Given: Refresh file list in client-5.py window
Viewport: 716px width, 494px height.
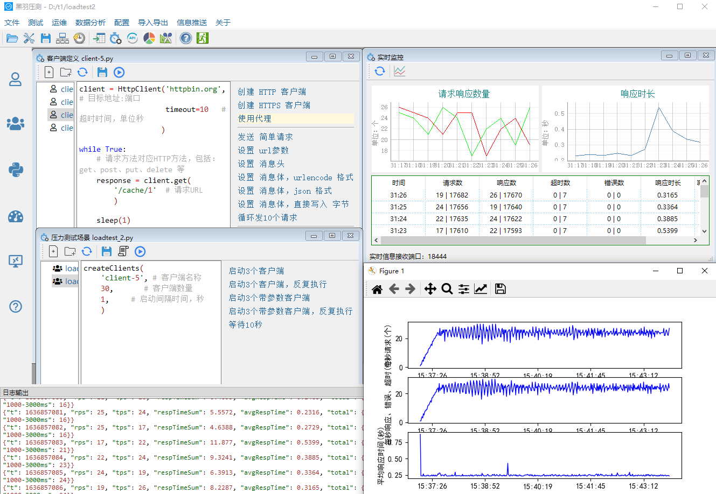Looking at the screenshot, I should [82, 72].
